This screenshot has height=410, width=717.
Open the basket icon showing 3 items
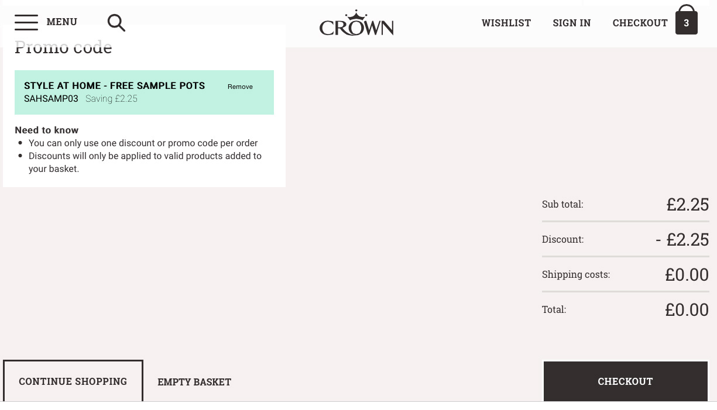point(686,20)
